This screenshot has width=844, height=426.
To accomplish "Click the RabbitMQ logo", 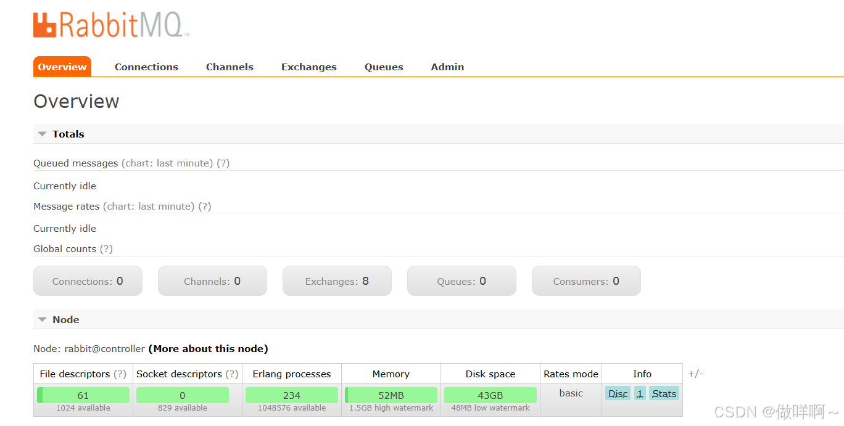I will coord(111,25).
